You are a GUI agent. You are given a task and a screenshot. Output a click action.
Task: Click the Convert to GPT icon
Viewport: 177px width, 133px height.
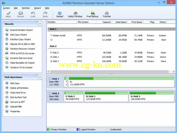coord(7,102)
